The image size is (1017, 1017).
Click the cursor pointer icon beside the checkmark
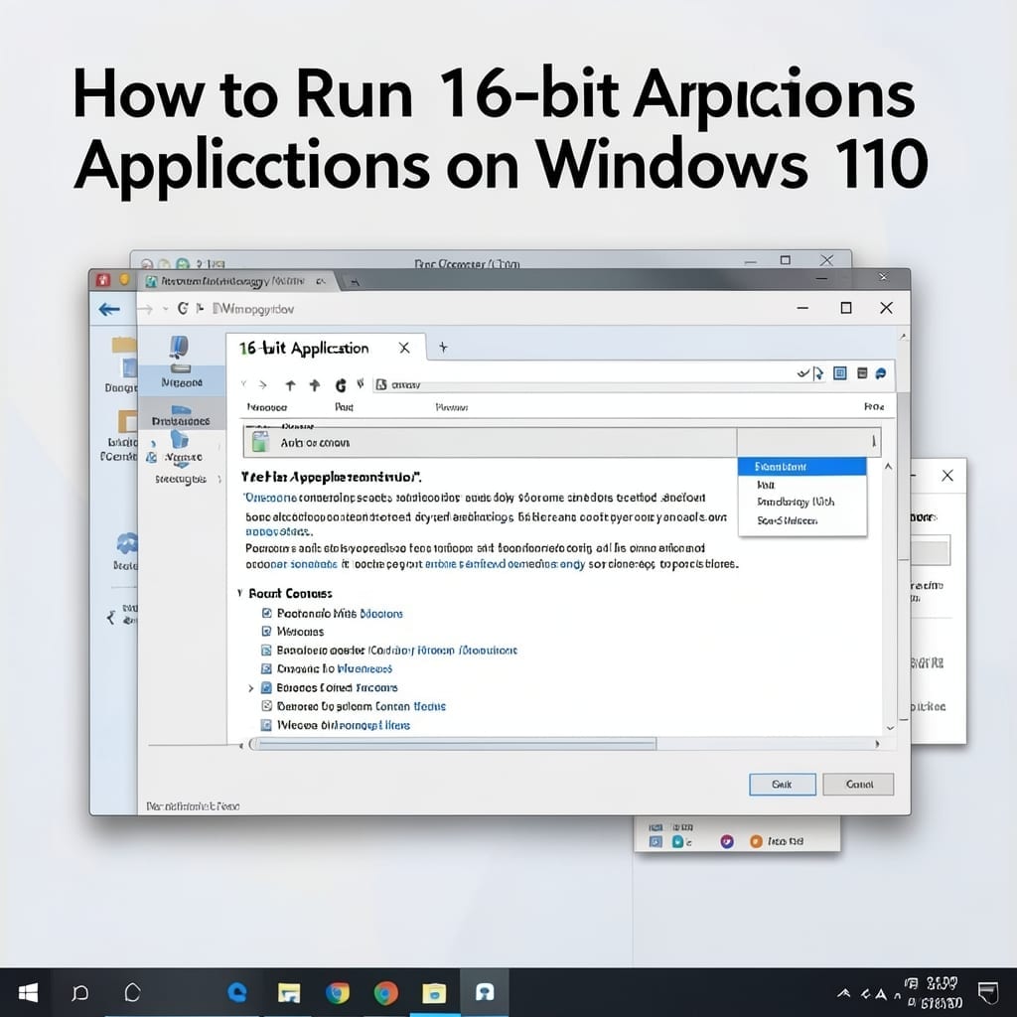(818, 373)
